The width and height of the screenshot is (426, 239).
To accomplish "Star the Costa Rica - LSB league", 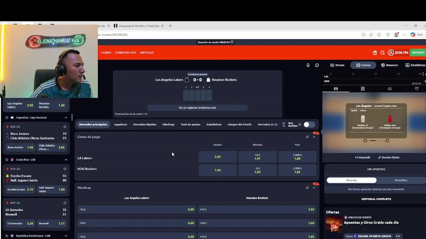I will (7, 160).
